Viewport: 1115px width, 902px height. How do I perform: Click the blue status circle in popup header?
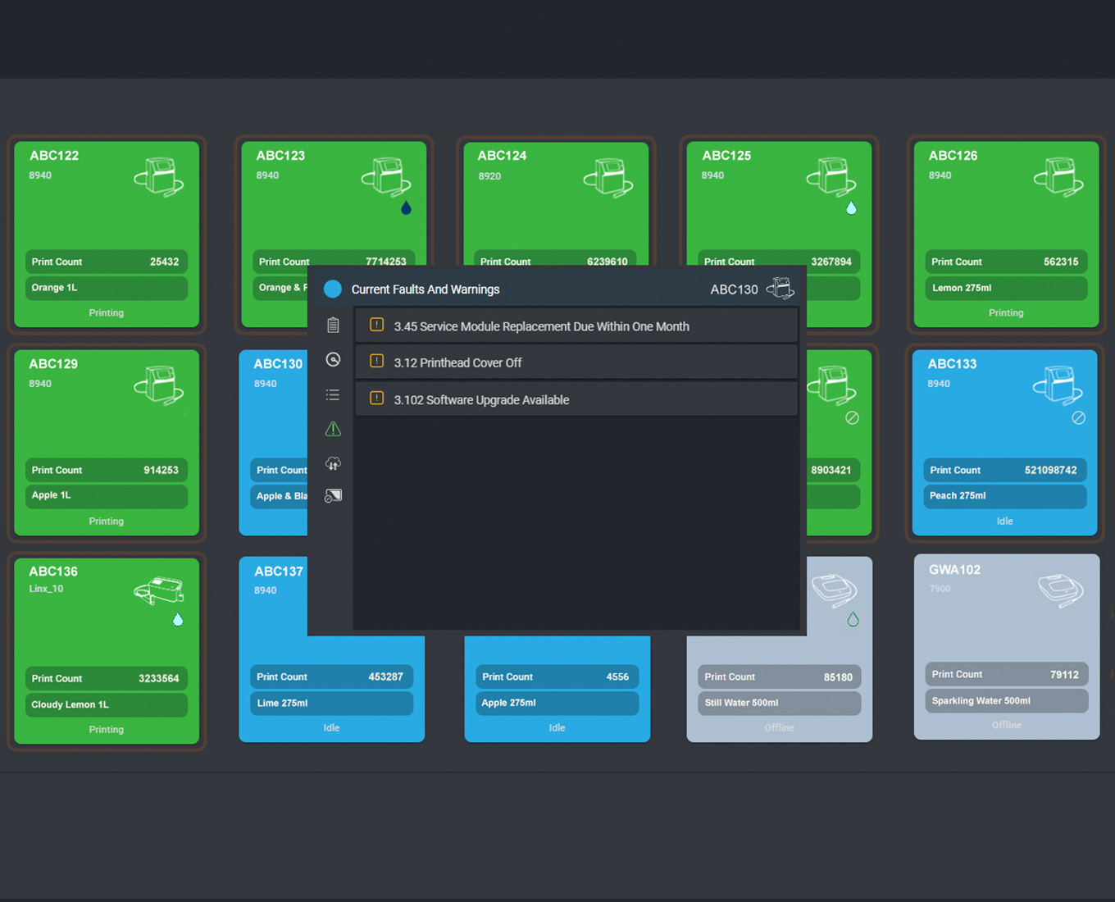coord(333,289)
